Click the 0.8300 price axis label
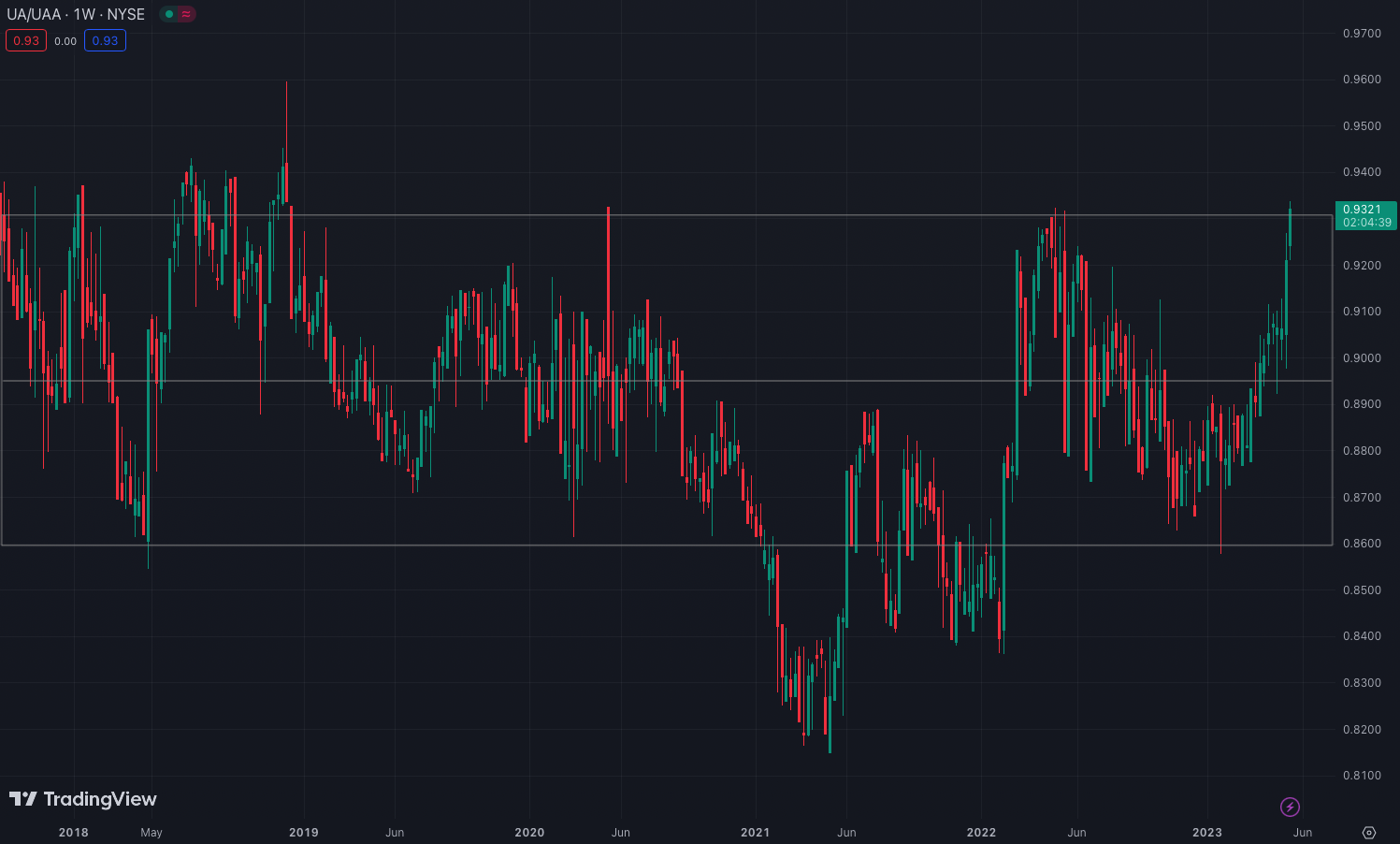 click(x=1362, y=683)
